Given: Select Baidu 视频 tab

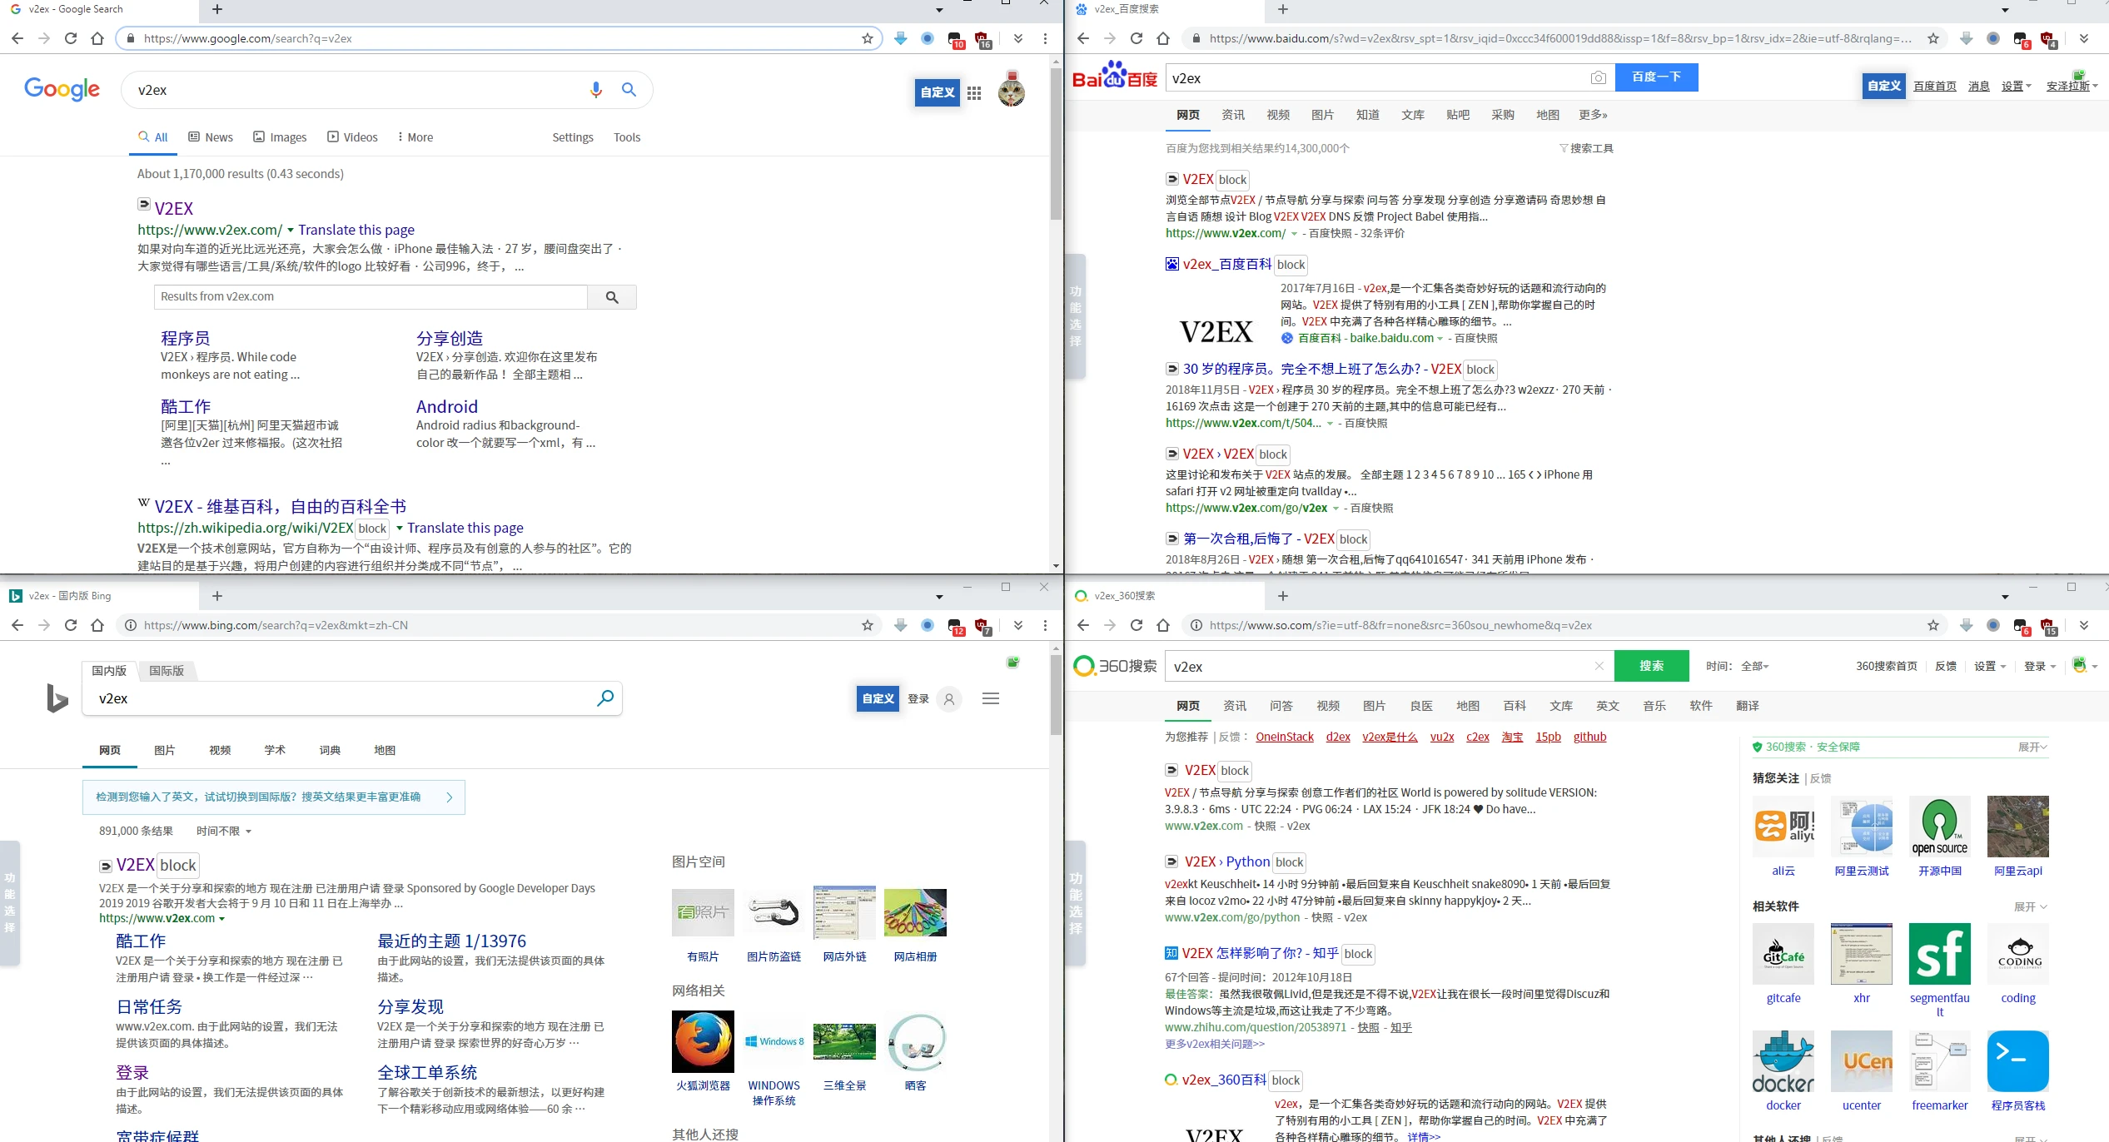Looking at the screenshot, I should pyautogui.click(x=1278, y=115).
